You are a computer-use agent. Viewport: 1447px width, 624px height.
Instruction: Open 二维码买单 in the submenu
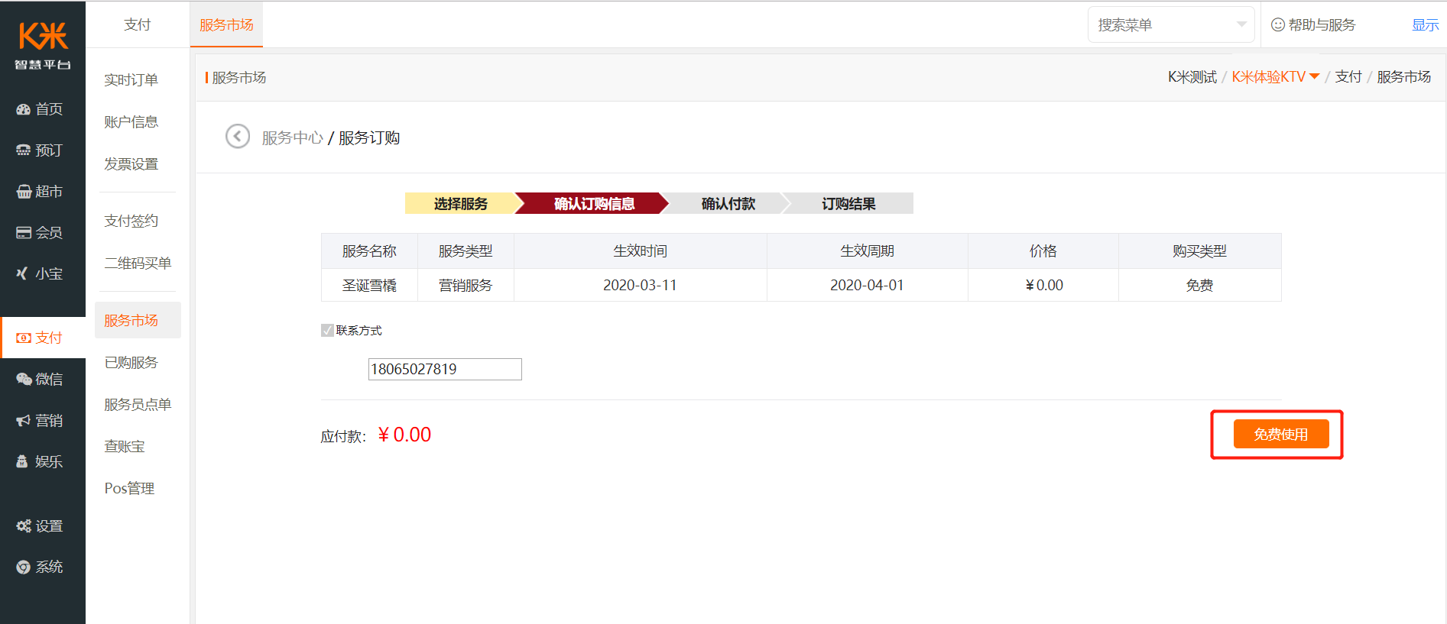[138, 264]
